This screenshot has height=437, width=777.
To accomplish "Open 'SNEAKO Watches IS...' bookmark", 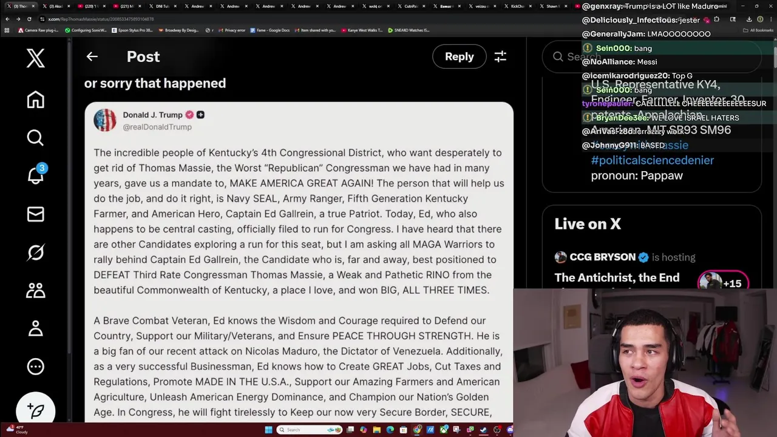I will pyautogui.click(x=408, y=30).
